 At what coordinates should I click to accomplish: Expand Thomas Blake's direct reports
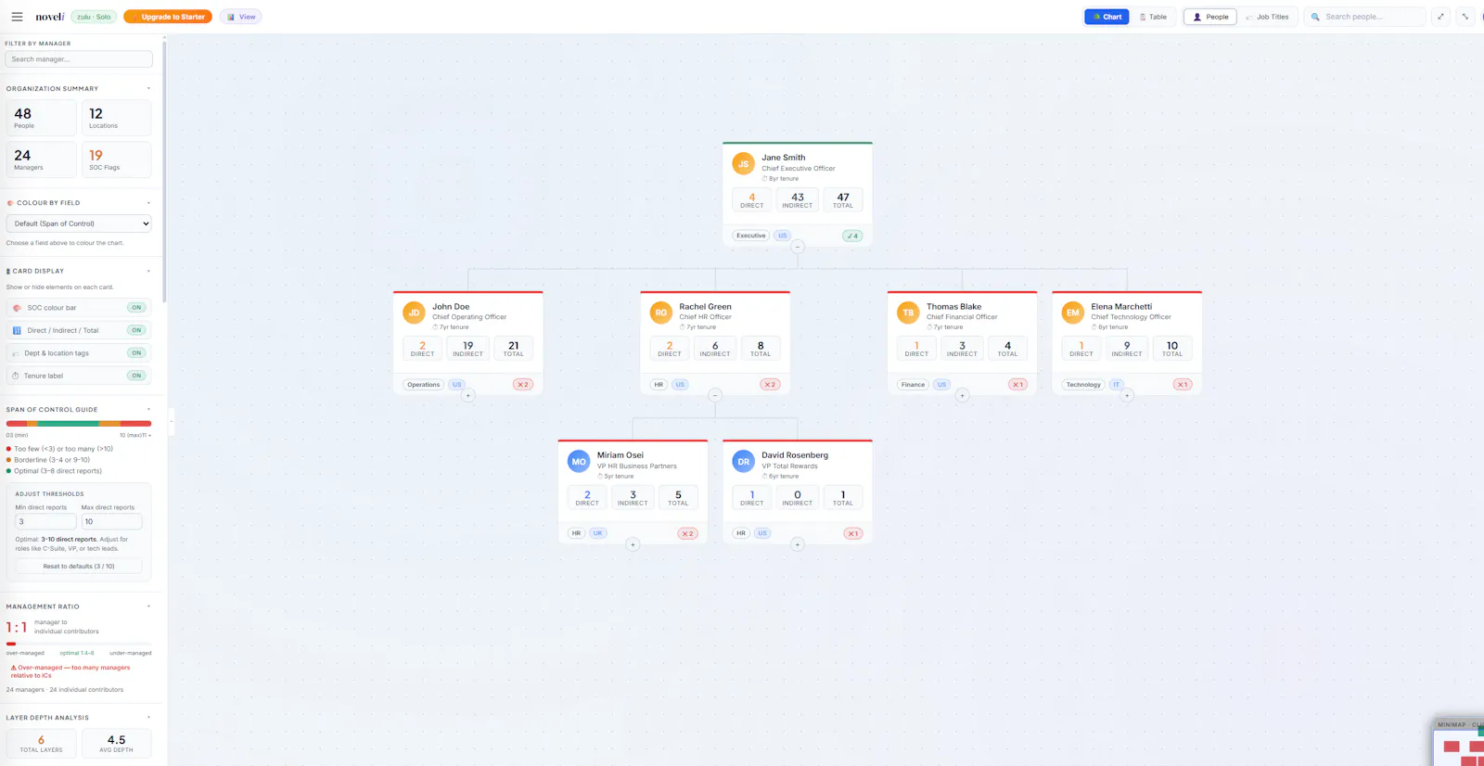962,396
